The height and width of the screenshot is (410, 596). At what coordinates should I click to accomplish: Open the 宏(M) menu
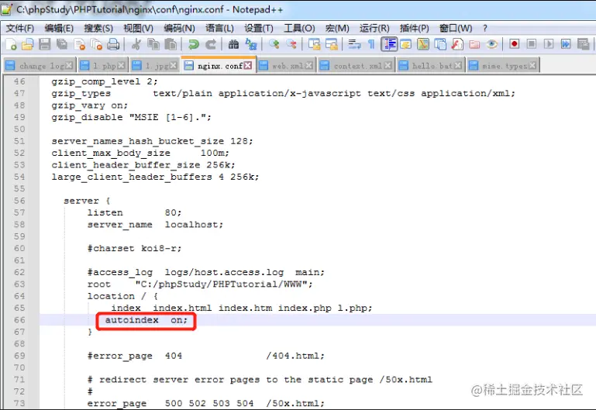point(337,28)
